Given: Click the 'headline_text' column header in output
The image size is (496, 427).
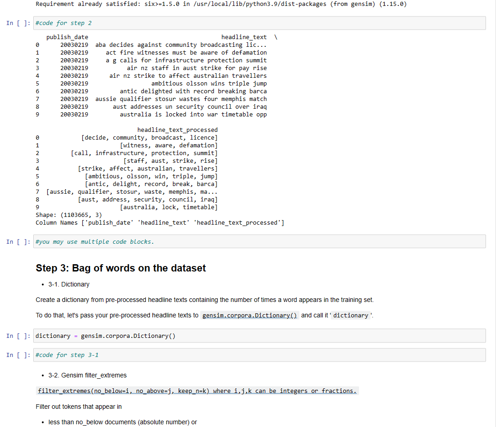Looking at the screenshot, I should pyautogui.click(x=244, y=37).
